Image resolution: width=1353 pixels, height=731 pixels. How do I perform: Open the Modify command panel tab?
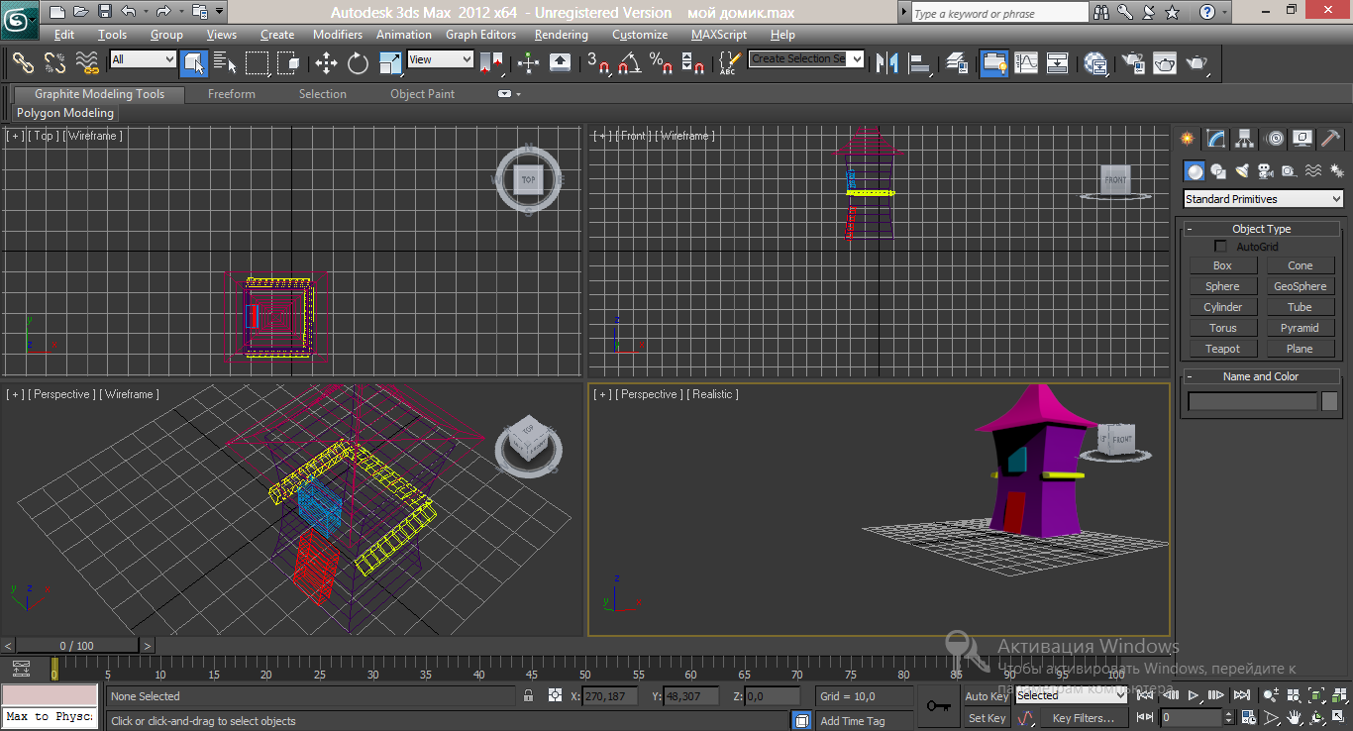coord(1216,139)
